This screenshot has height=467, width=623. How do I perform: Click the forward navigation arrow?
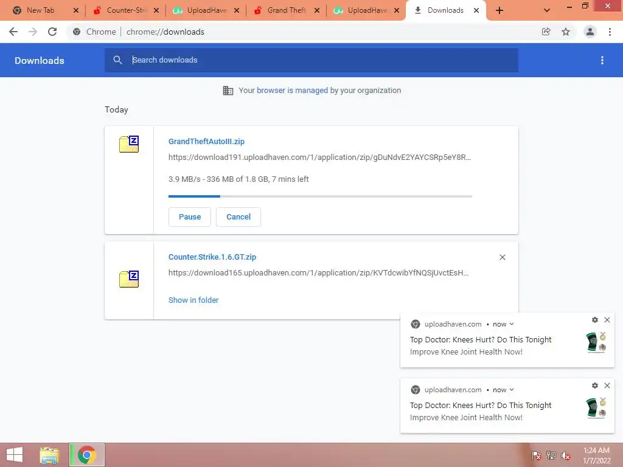(x=33, y=32)
